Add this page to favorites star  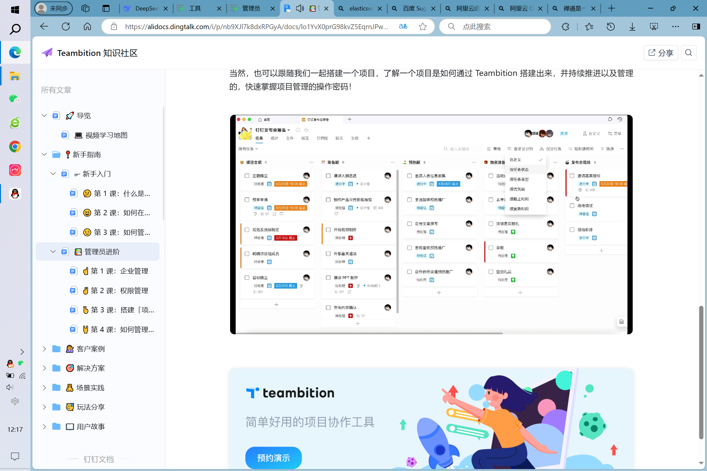(x=423, y=26)
